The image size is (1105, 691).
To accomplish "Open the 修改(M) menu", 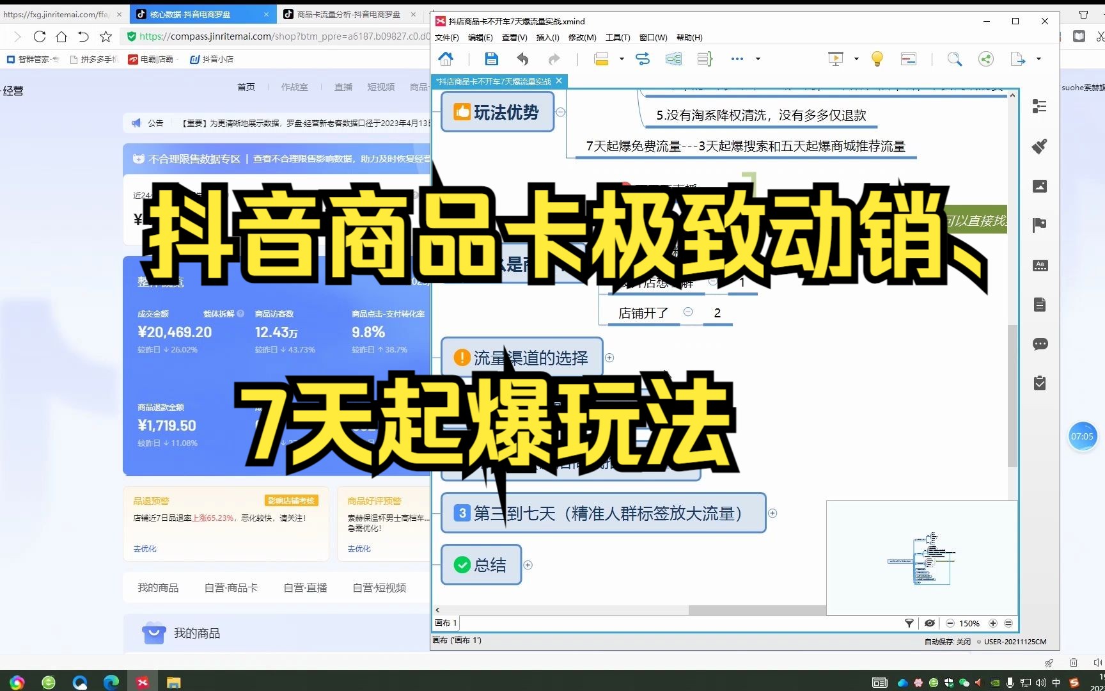I will tap(582, 38).
